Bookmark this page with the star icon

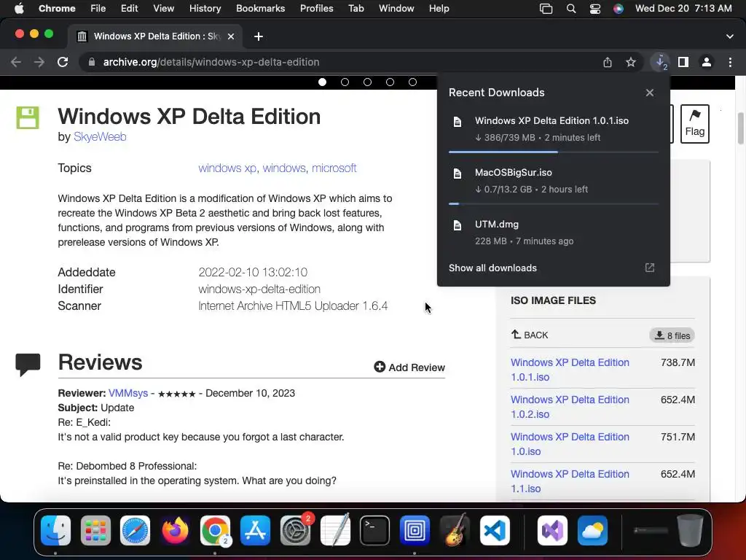[x=631, y=62]
